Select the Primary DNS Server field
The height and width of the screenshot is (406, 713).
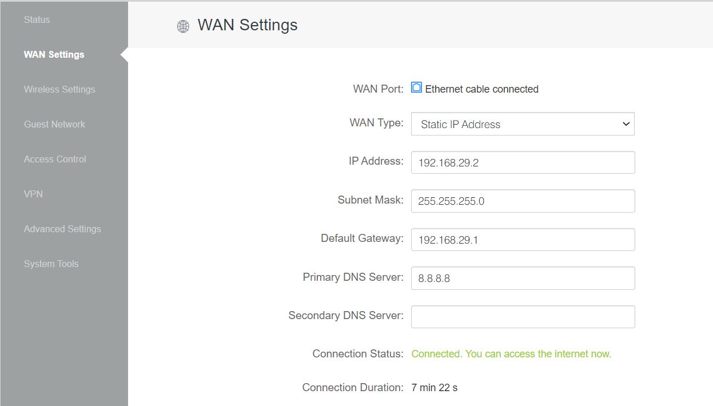[522, 278]
